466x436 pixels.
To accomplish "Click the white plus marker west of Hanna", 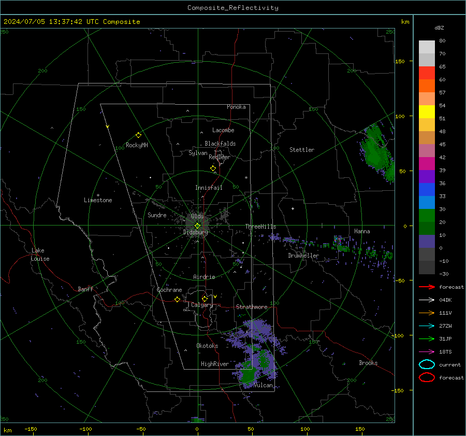I will pos(293,208).
